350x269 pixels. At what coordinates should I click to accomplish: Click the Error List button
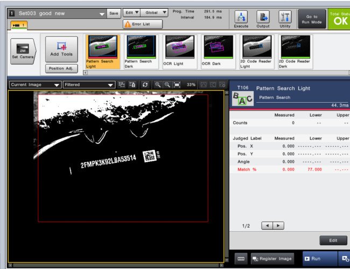(x=142, y=24)
